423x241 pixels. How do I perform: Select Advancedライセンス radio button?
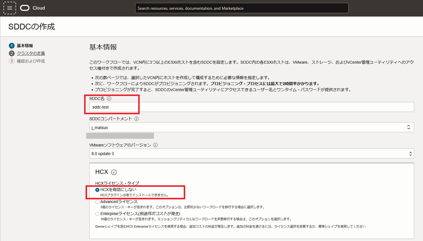click(x=98, y=202)
